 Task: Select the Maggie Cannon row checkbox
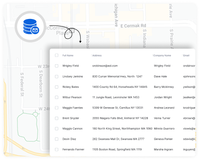pyautogui.click(x=57, y=129)
